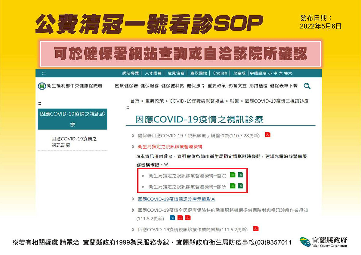Open 網站導覽 in top bar

click(x=131, y=73)
